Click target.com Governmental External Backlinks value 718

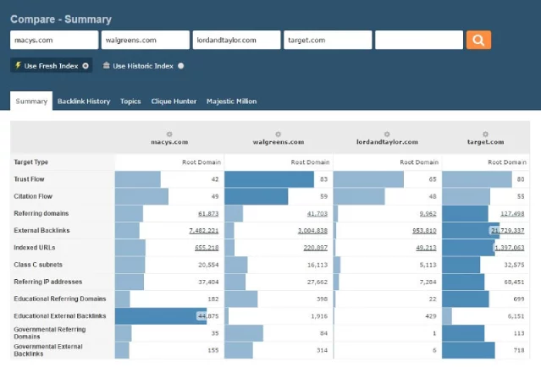pos(519,350)
